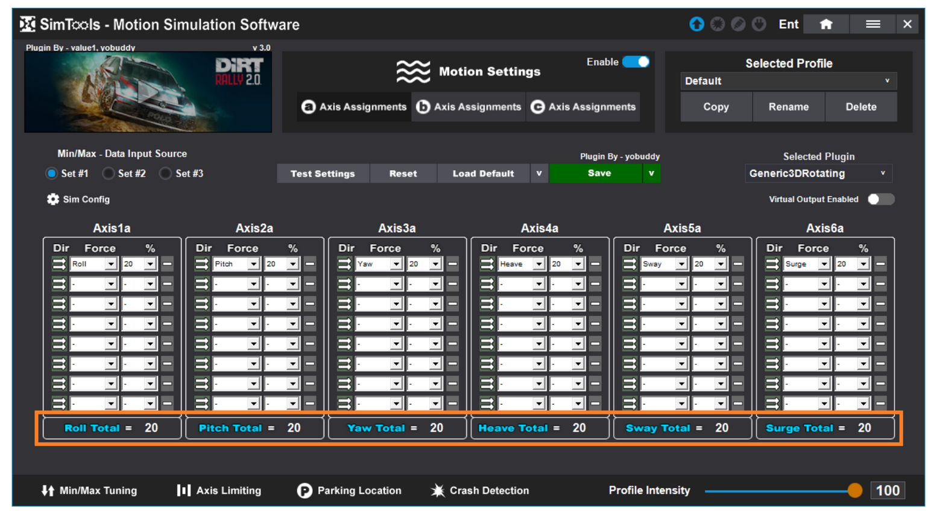Select the Set #2 radio button

[109, 174]
